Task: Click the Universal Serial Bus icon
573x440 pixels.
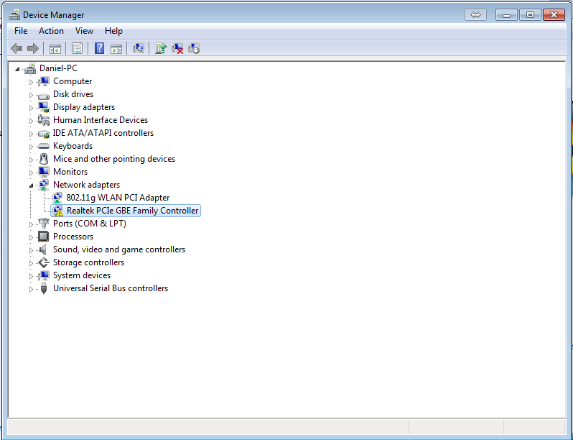Action: click(x=44, y=288)
